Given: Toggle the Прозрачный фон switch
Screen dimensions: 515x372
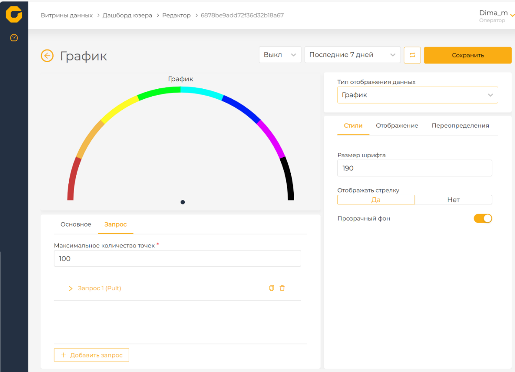Looking at the screenshot, I should pos(483,218).
